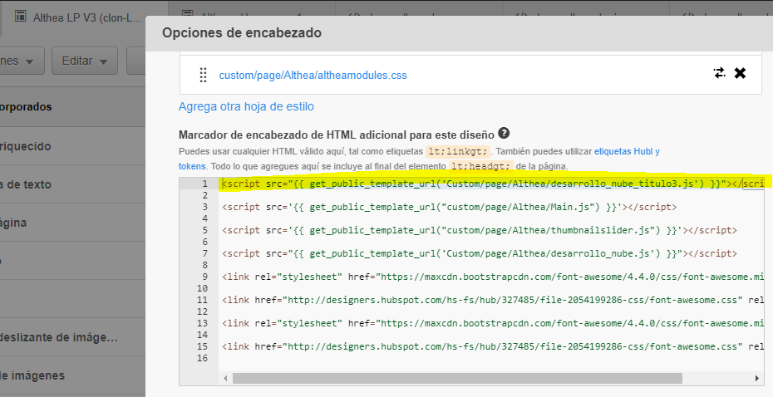Click line 11 designers.hubspot.com font-awesome link
This screenshot has height=397, width=773.
coord(493,300)
